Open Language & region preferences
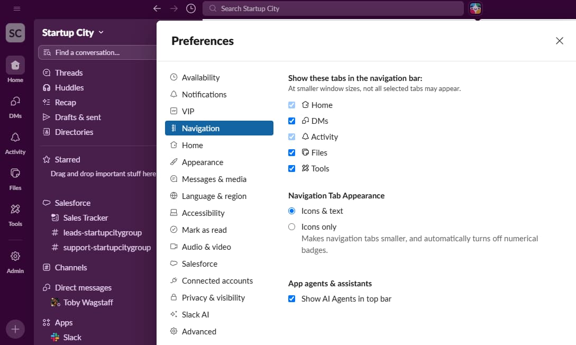This screenshot has width=576, height=345. point(219,196)
